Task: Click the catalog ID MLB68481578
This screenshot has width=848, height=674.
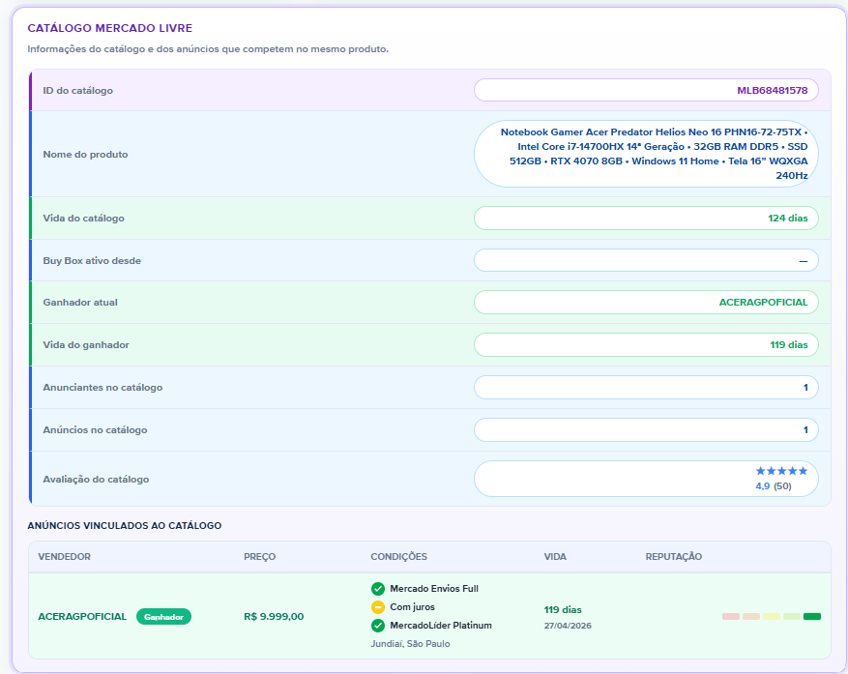Action: pos(773,90)
